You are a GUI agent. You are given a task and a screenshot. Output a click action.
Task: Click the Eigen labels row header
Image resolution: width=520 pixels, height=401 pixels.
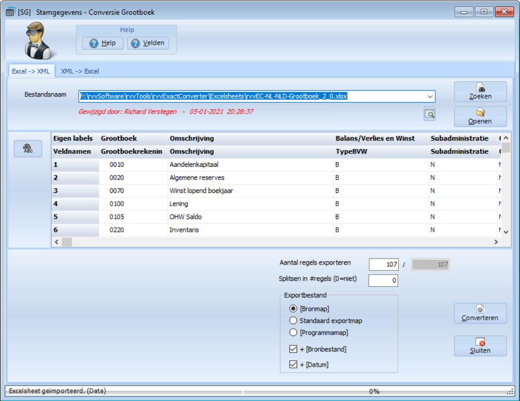coord(75,139)
